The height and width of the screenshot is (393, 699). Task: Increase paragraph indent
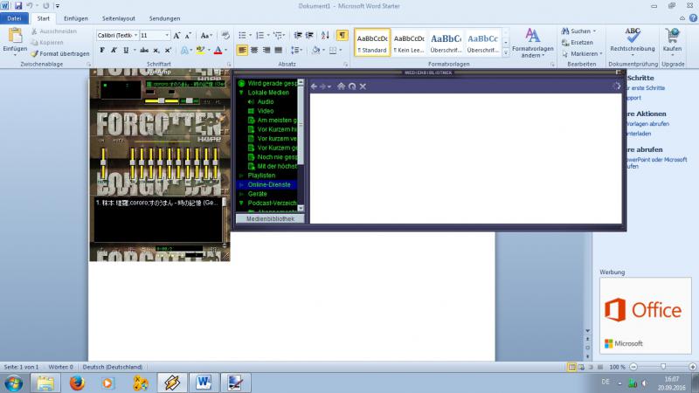309,36
